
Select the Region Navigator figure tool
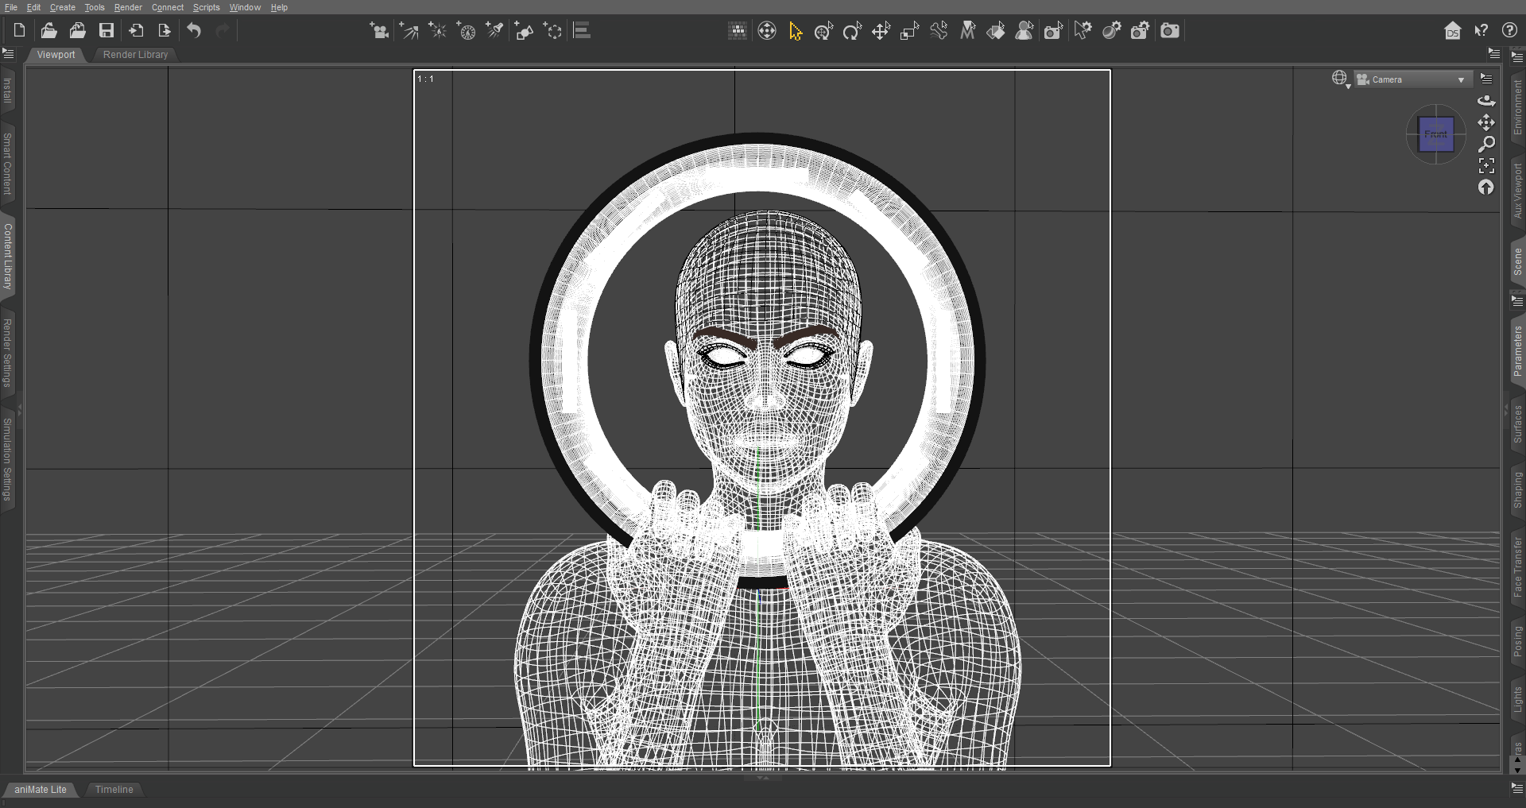[1024, 31]
